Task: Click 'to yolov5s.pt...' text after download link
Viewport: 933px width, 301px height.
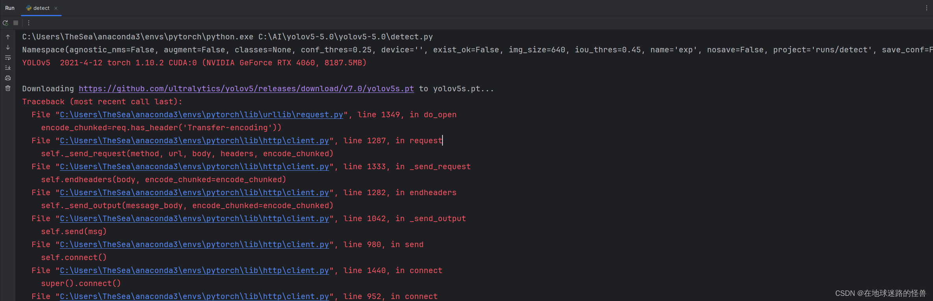Action: pos(456,89)
